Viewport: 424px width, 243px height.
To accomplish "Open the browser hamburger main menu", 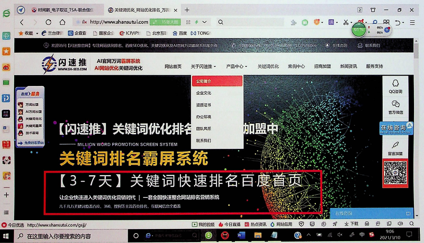I will 412,22.
